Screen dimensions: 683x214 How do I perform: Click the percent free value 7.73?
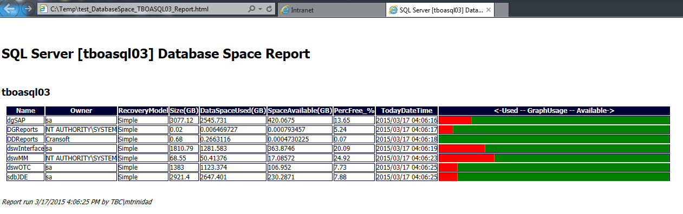coord(354,168)
